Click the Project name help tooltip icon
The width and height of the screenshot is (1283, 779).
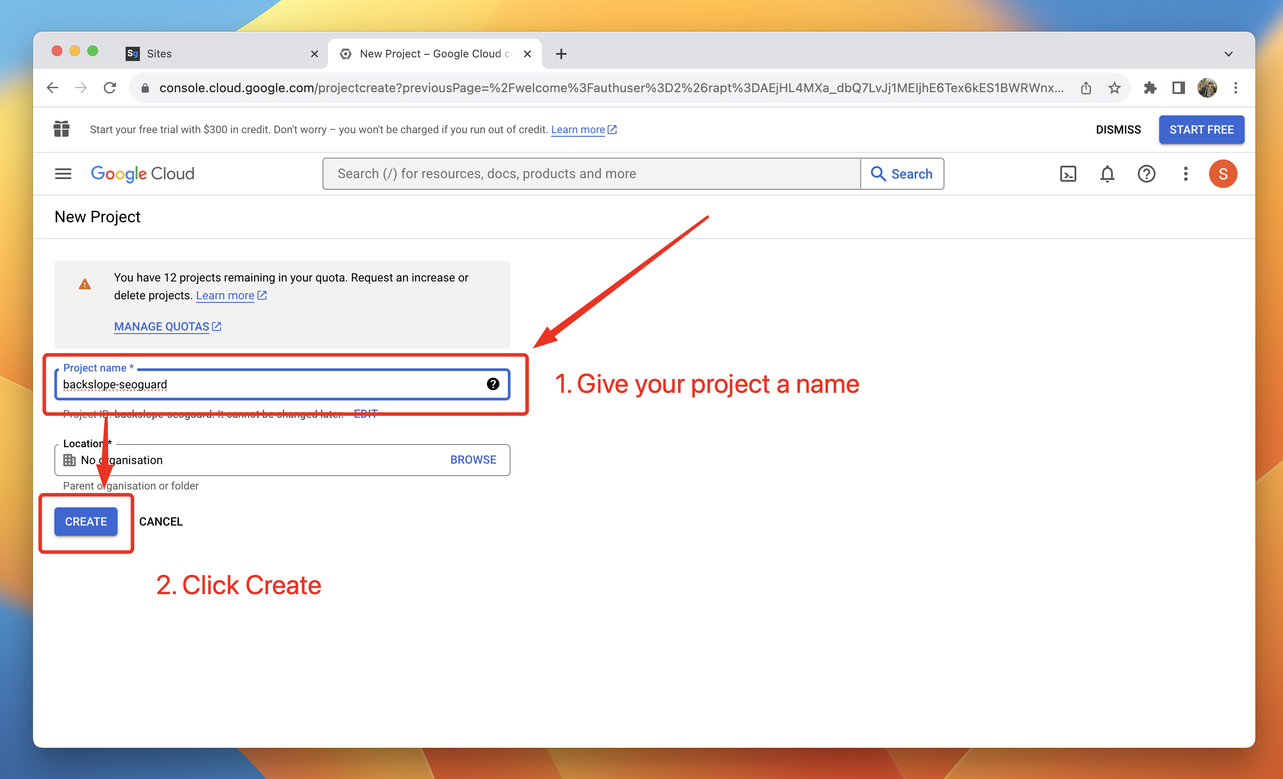[x=493, y=384]
